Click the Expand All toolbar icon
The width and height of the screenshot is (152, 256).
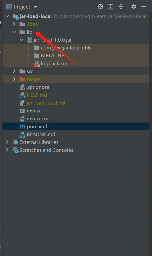coord(110,7)
